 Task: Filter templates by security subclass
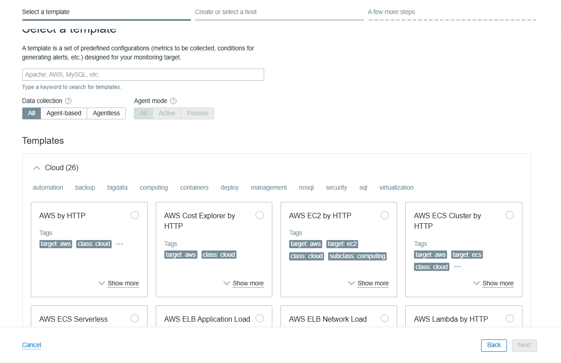[336, 187]
